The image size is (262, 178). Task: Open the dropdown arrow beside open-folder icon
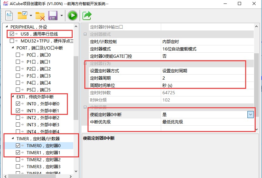click(x=31, y=16)
